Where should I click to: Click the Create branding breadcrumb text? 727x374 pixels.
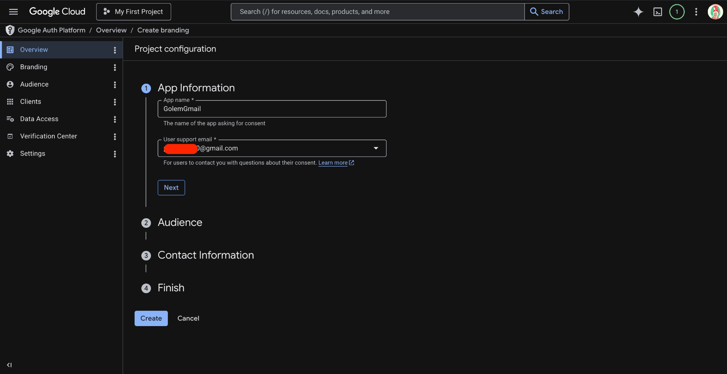(x=163, y=30)
